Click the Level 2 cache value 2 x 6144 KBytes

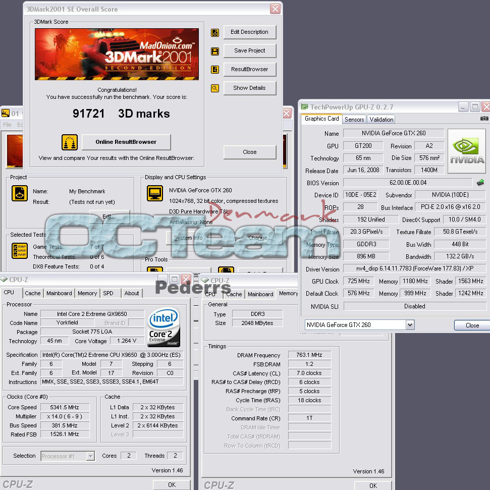158,425
